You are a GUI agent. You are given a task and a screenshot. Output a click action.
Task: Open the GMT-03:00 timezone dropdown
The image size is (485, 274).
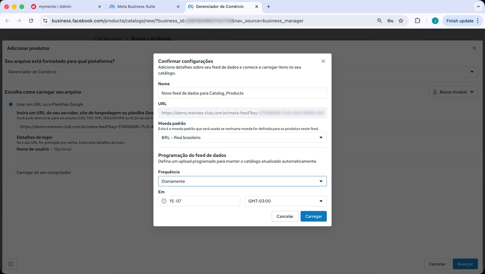[x=285, y=201]
